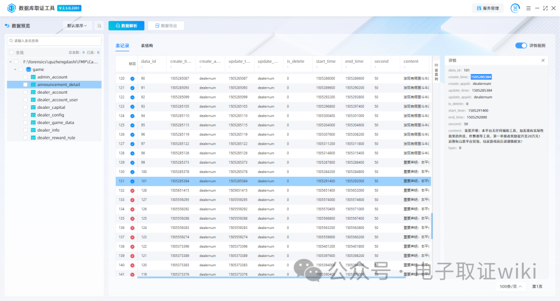Click the filter marker under the data_id column
The height and width of the screenshot is (301, 560).
pos(142,67)
